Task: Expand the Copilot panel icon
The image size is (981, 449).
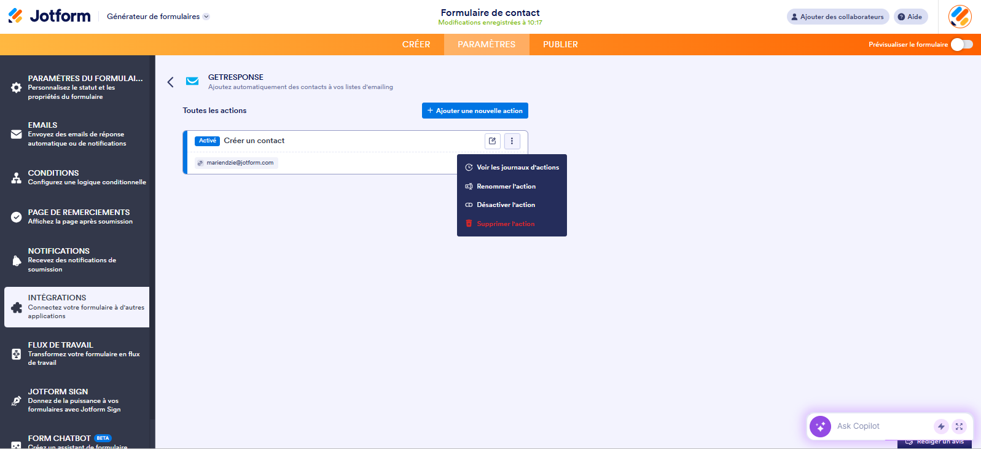Action: [x=959, y=426]
